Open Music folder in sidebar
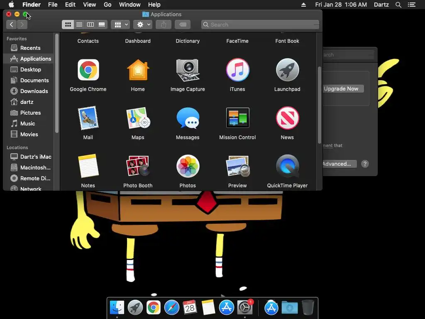This screenshot has width=425, height=319. pyautogui.click(x=29, y=124)
